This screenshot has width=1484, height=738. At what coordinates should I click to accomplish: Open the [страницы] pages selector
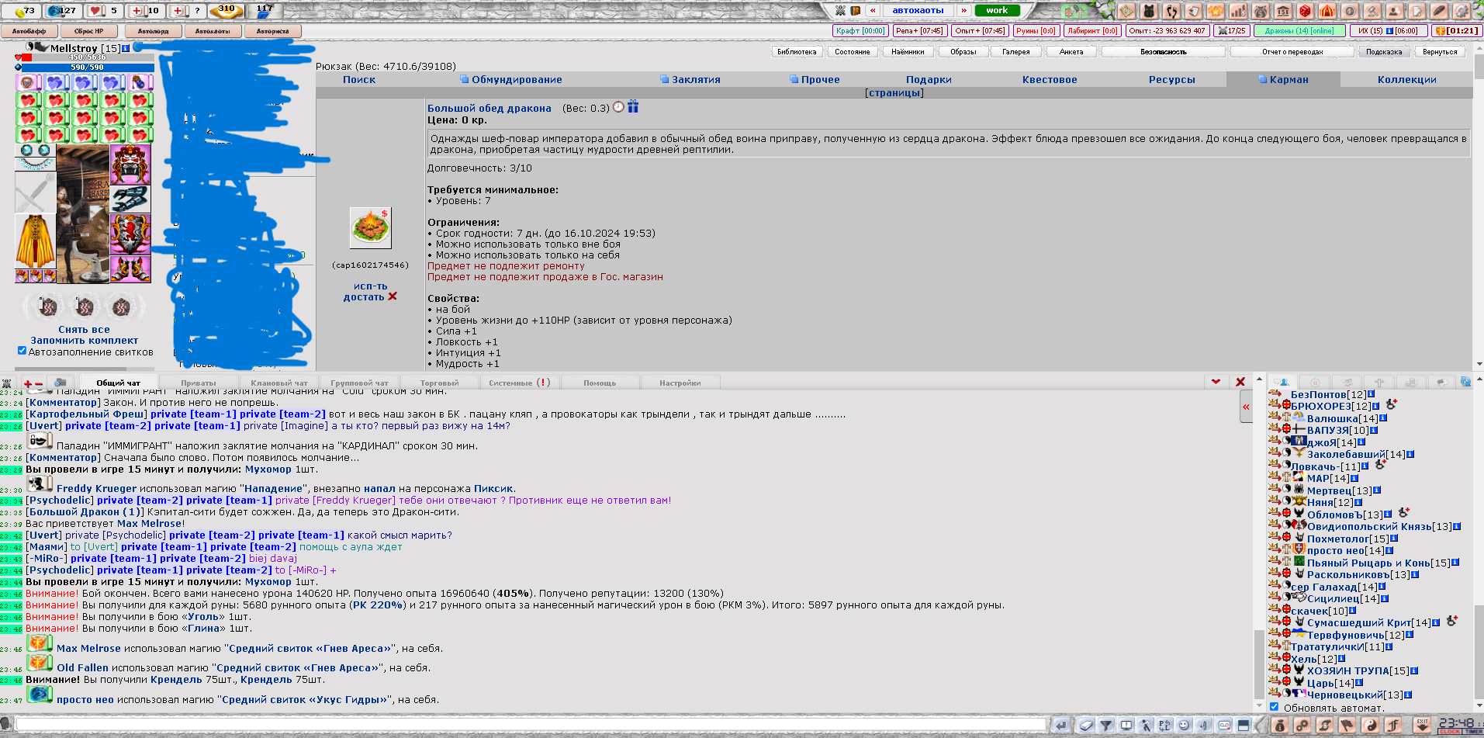(x=894, y=93)
